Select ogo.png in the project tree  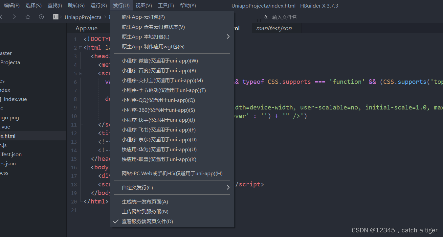(10, 118)
